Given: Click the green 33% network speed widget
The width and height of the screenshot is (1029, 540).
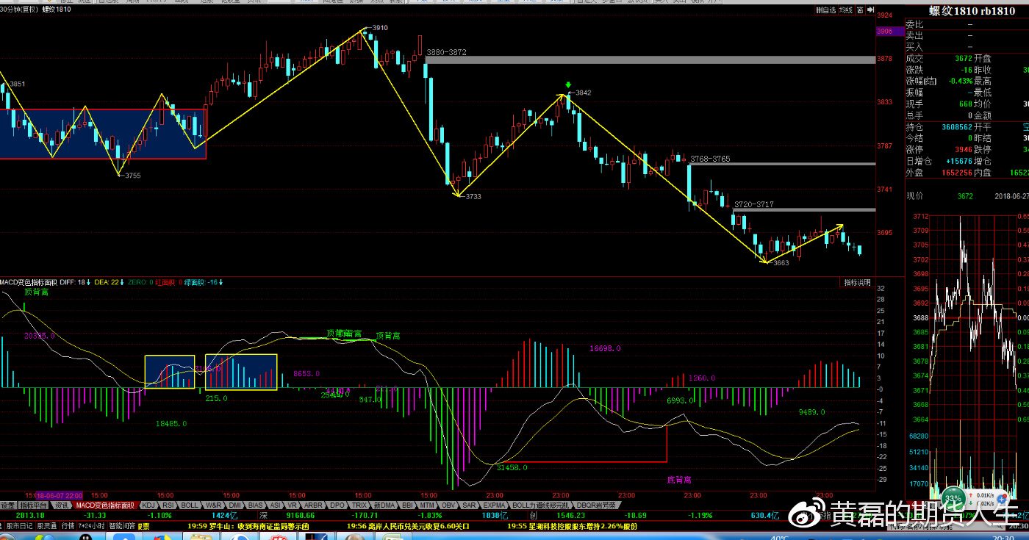Looking at the screenshot, I should 953,498.
